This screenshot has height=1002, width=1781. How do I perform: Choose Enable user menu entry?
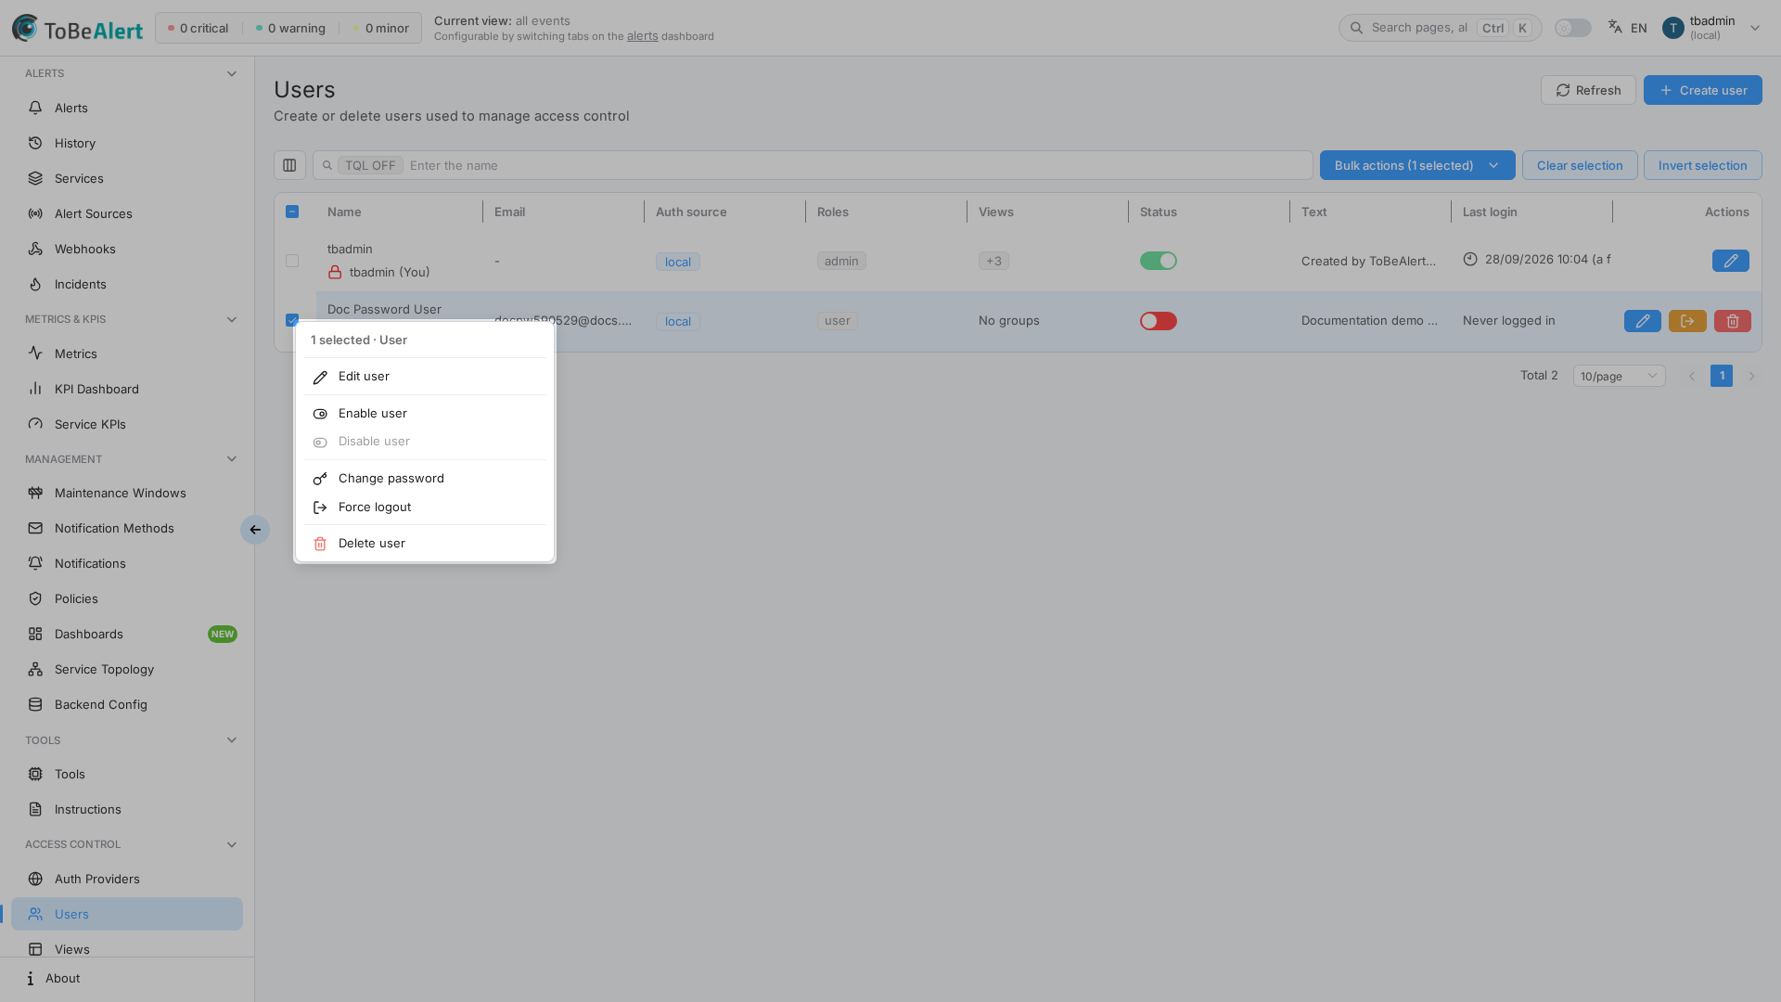[x=425, y=414]
